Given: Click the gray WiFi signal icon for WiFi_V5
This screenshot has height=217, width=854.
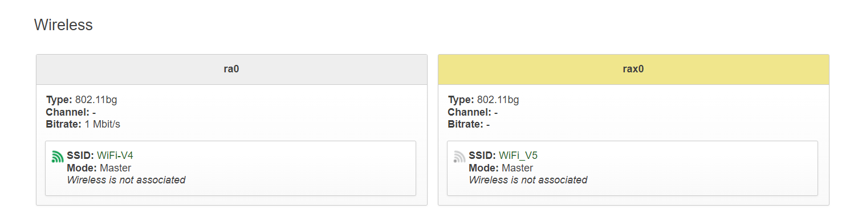Looking at the screenshot, I should pos(459,157).
